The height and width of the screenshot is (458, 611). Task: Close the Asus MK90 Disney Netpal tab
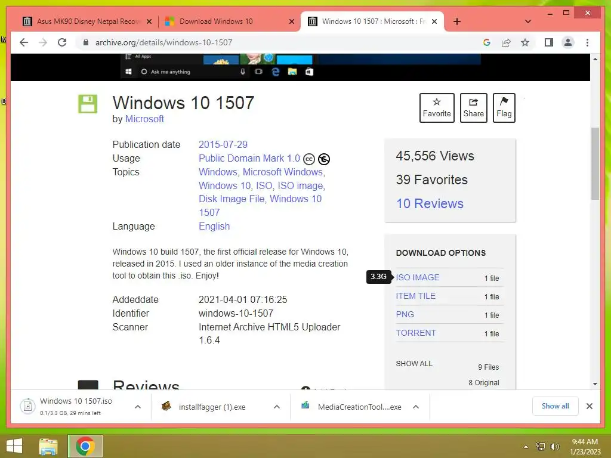pos(149,21)
